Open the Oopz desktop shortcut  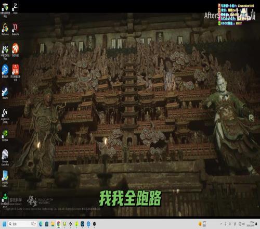pyautogui.click(x=15, y=8)
